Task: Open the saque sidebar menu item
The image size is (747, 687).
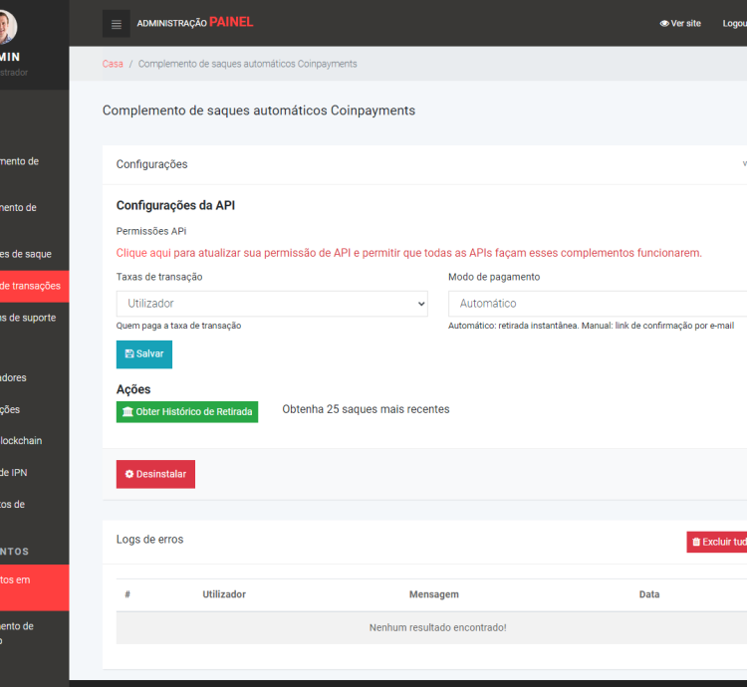Action: [x=26, y=254]
